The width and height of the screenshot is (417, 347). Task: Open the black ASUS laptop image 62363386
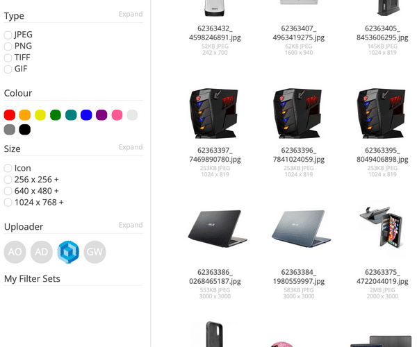(x=218, y=229)
